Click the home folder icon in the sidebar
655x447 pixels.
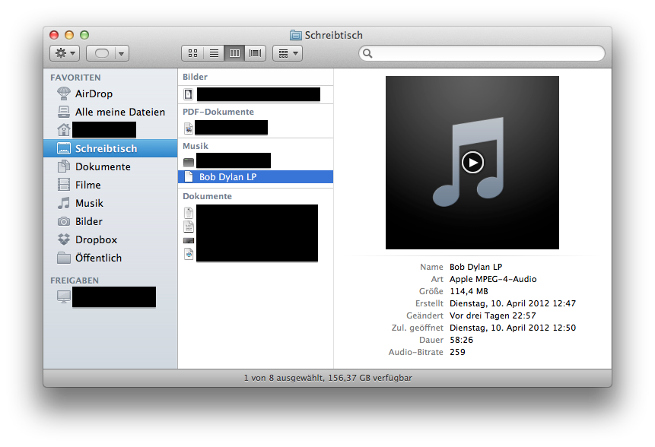[x=63, y=130]
